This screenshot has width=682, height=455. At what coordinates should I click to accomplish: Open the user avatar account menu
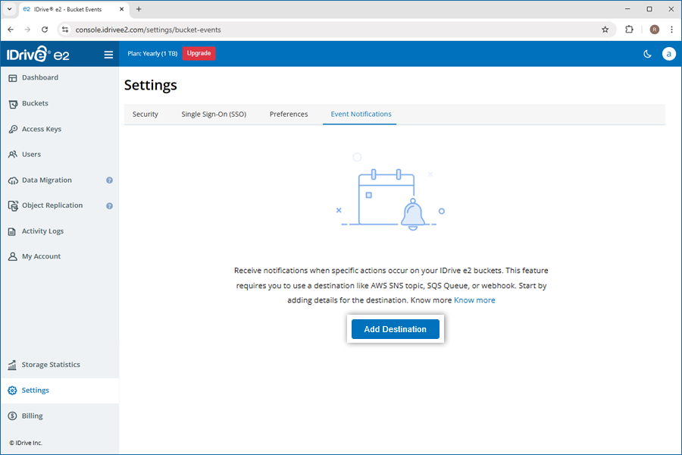click(668, 54)
